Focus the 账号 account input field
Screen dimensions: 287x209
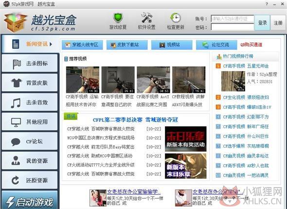point(232,19)
